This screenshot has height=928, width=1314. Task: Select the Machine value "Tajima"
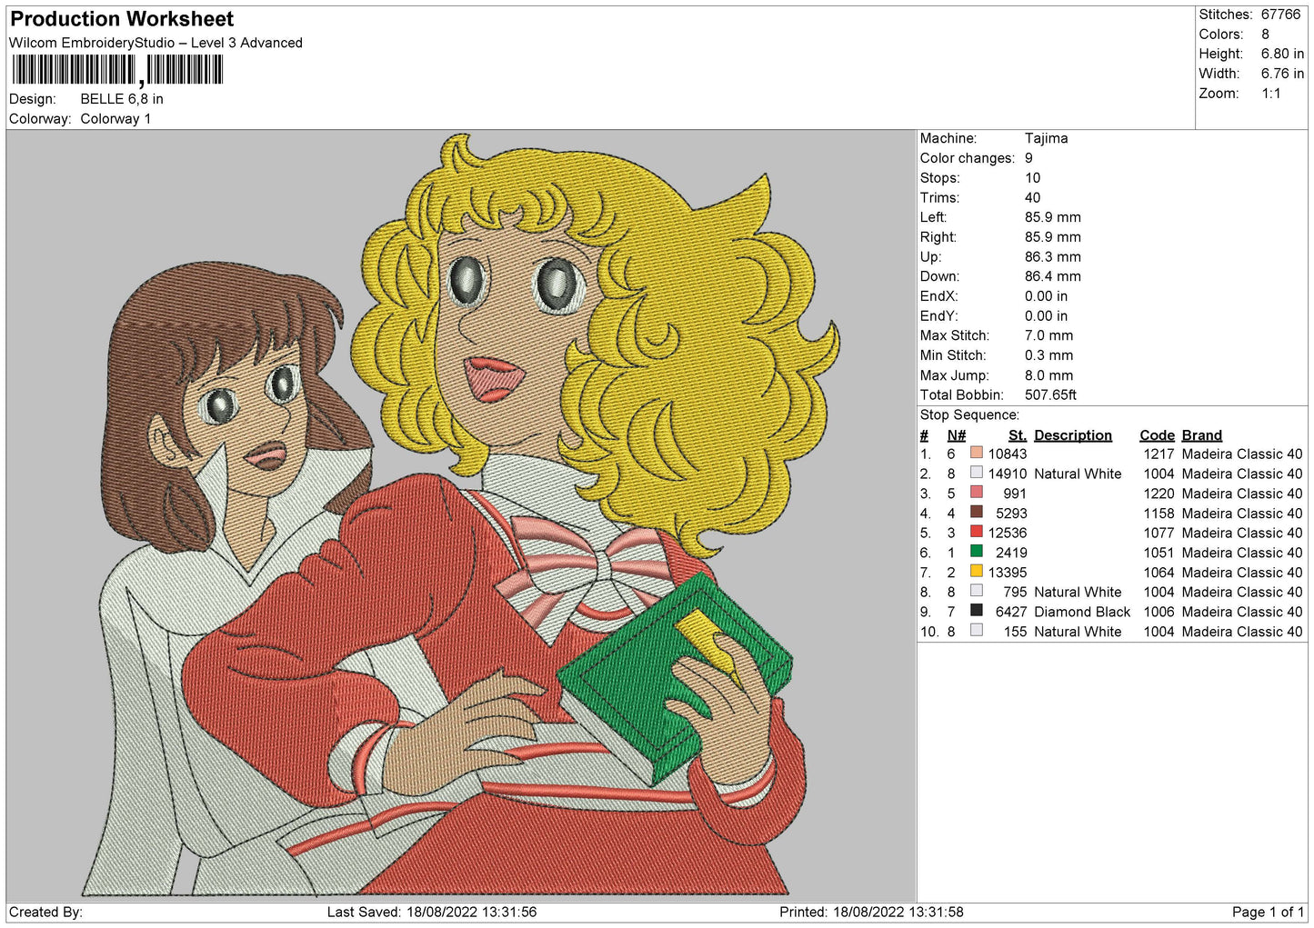(x=1046, y=138)
